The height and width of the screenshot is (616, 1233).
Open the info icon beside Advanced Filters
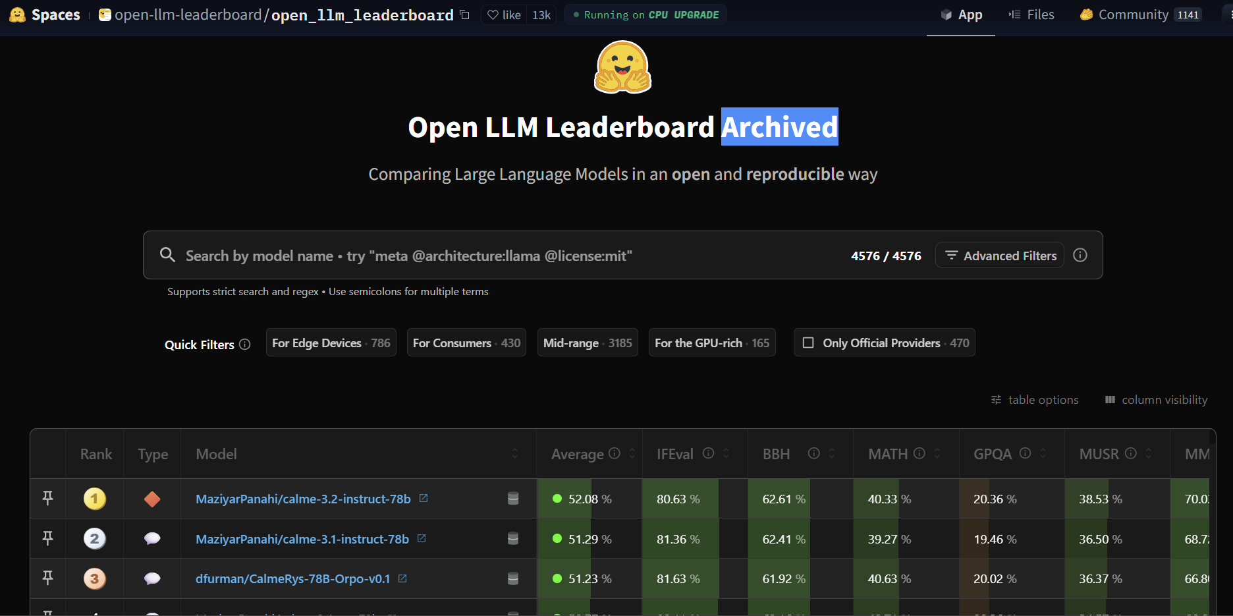pos(1080,255)
